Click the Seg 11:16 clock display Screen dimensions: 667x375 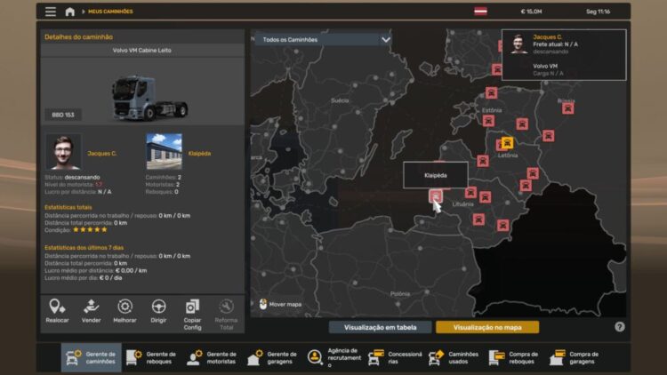click(599, 12)
